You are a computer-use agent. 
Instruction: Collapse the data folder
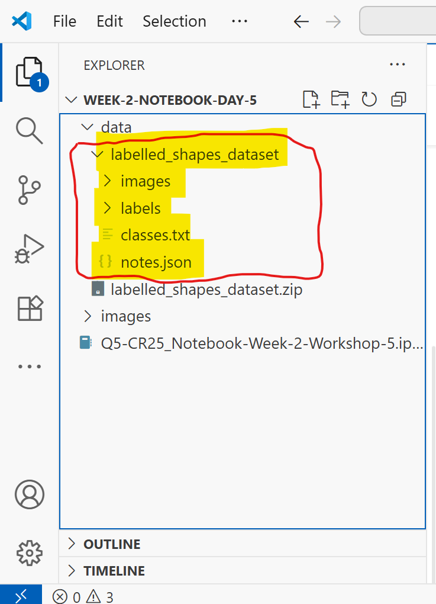point(87,127)
